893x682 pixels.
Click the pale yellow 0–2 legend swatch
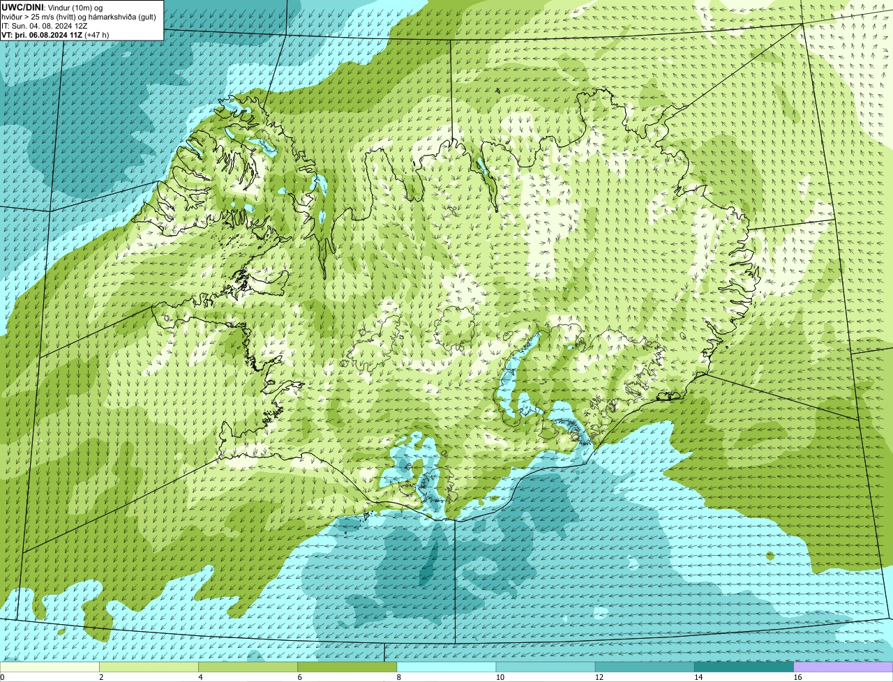click(x=50, y=667)
